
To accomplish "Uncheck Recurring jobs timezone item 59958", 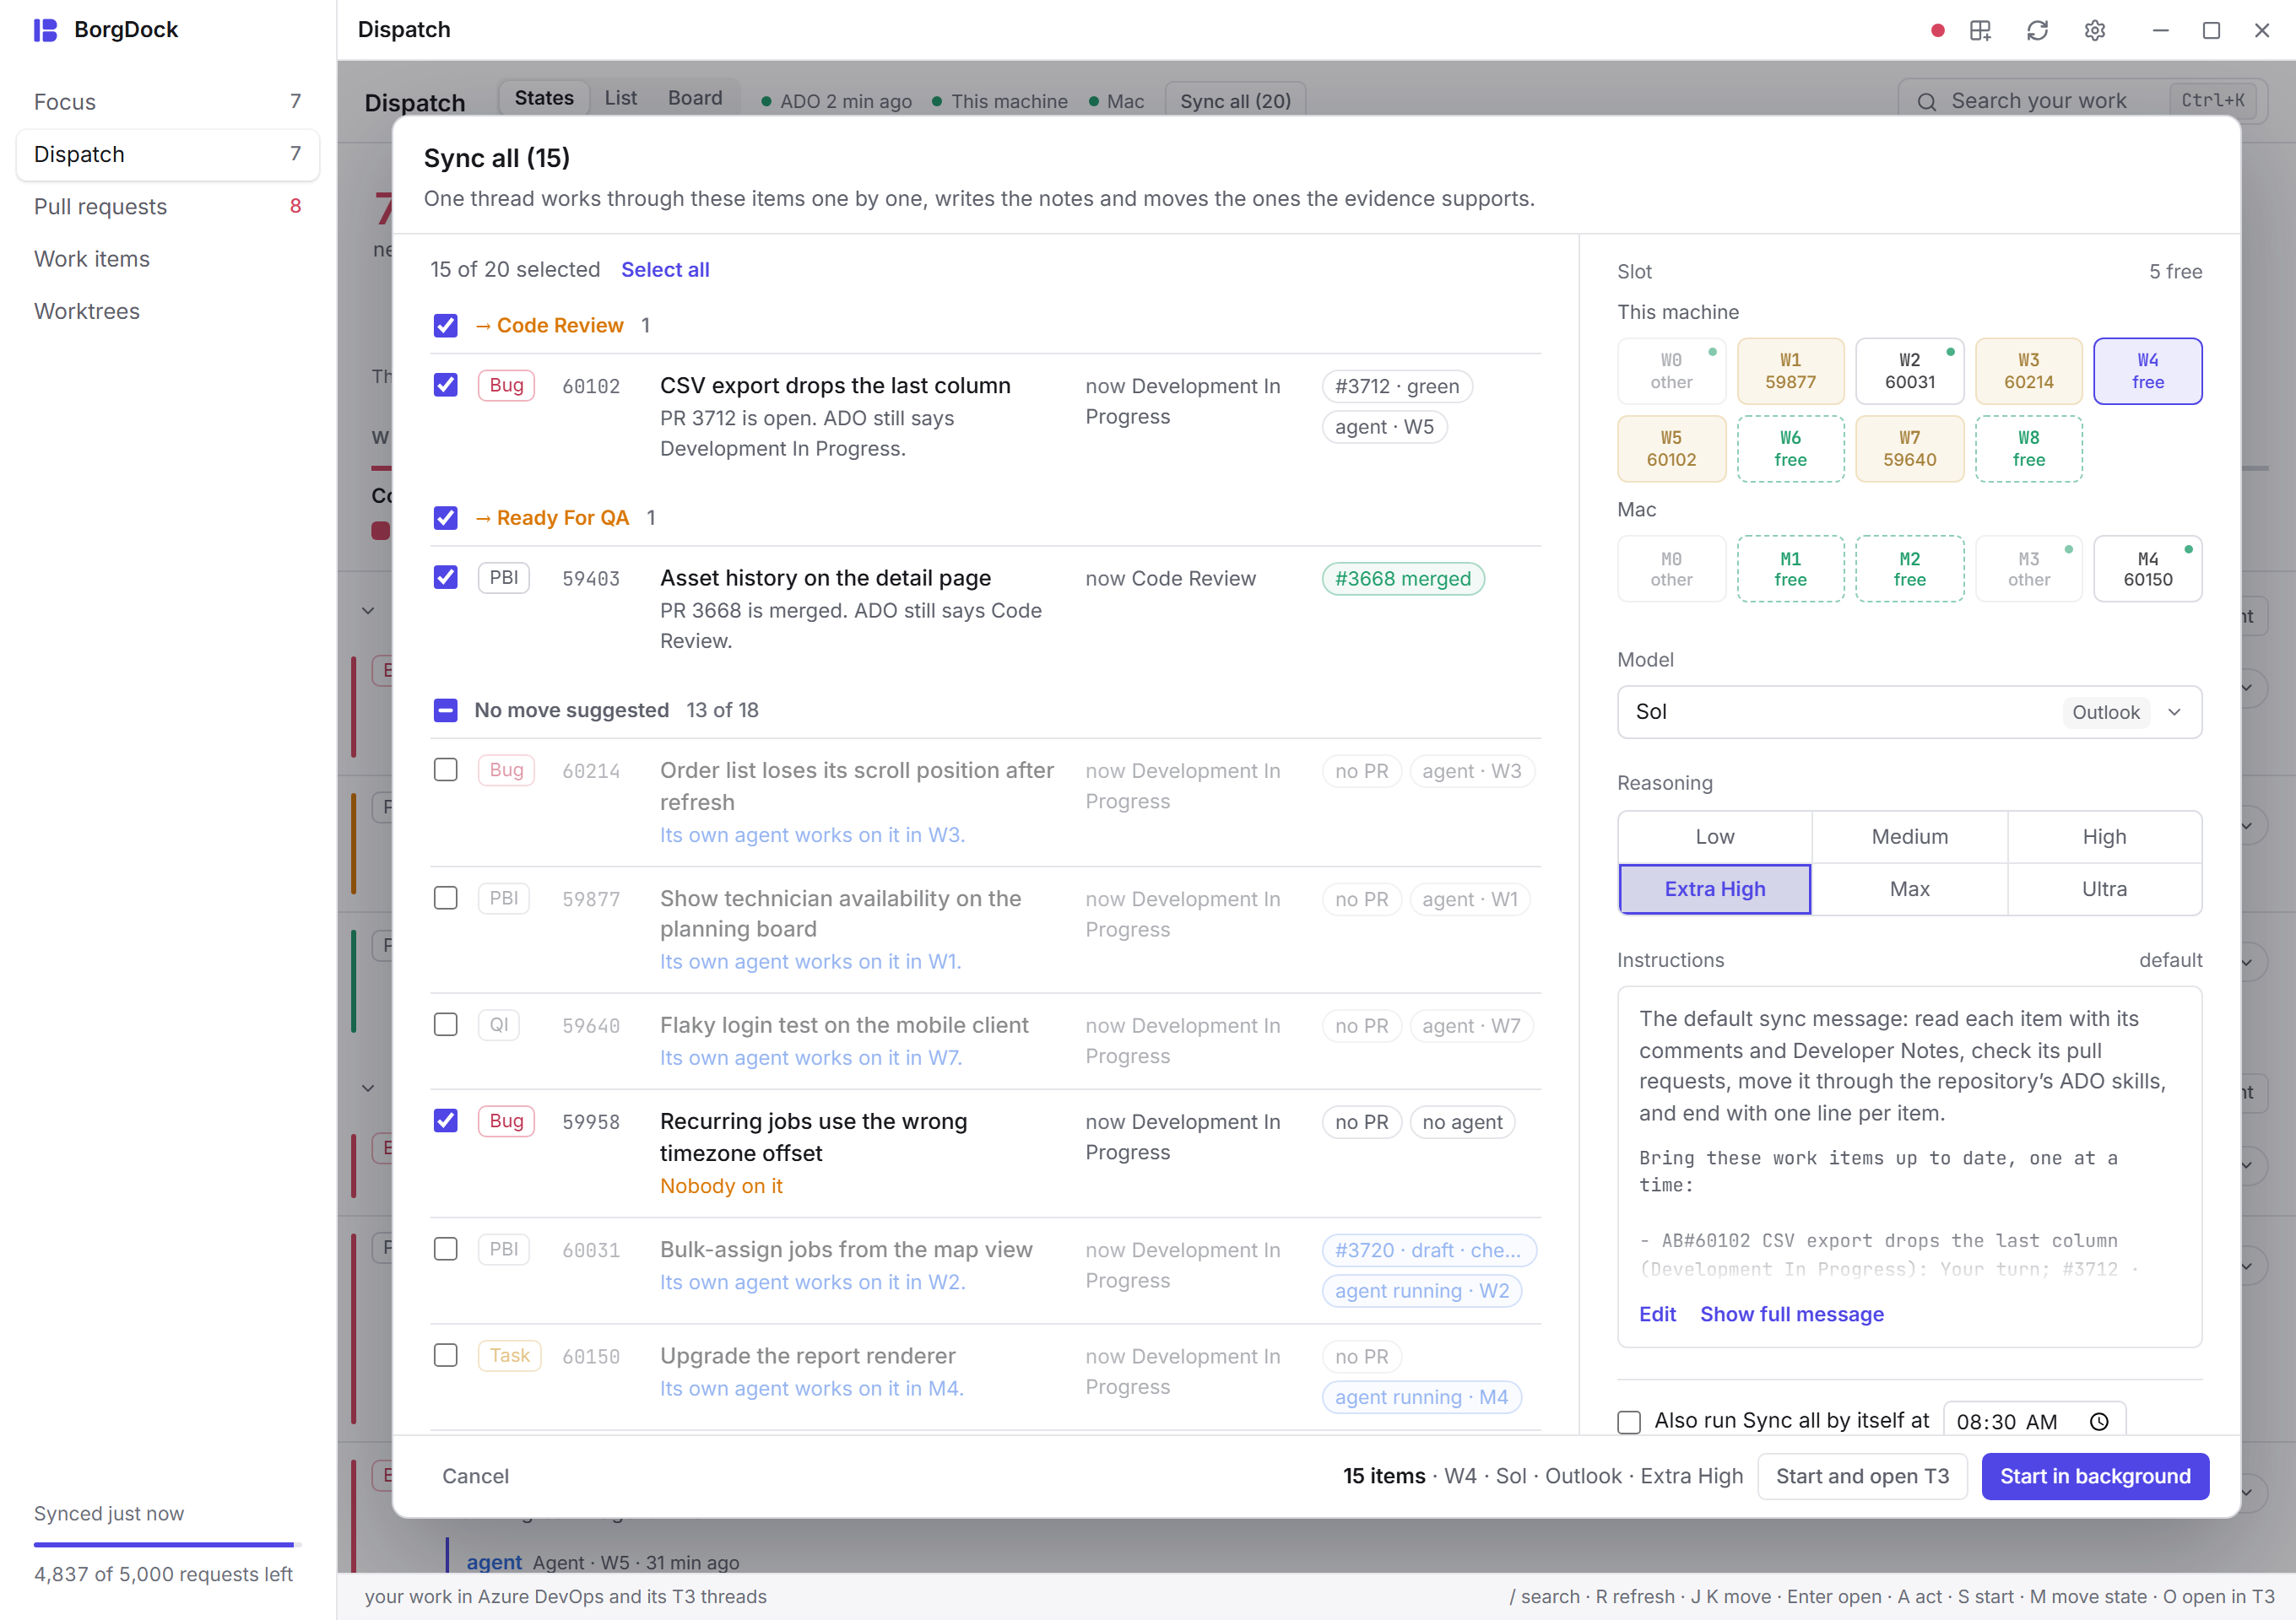I will (x=445, y=1121).
